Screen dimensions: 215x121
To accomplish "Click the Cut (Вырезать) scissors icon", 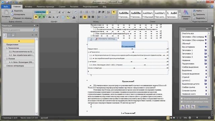I will [x=12, y=11].
